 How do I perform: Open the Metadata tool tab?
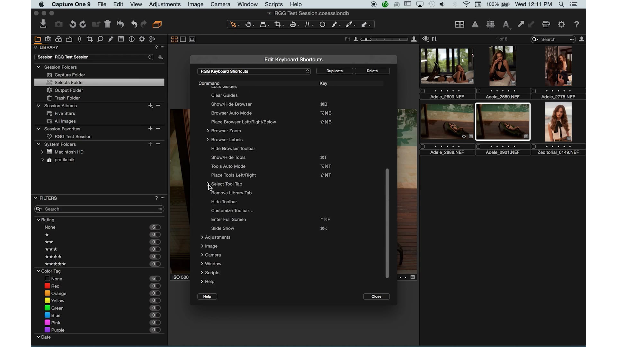[121, 39]
